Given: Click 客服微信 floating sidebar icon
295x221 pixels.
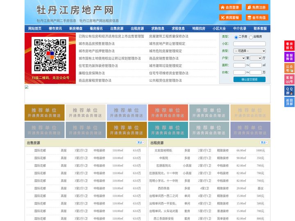Looking at the screenshot, I should (x=289, y=57).
